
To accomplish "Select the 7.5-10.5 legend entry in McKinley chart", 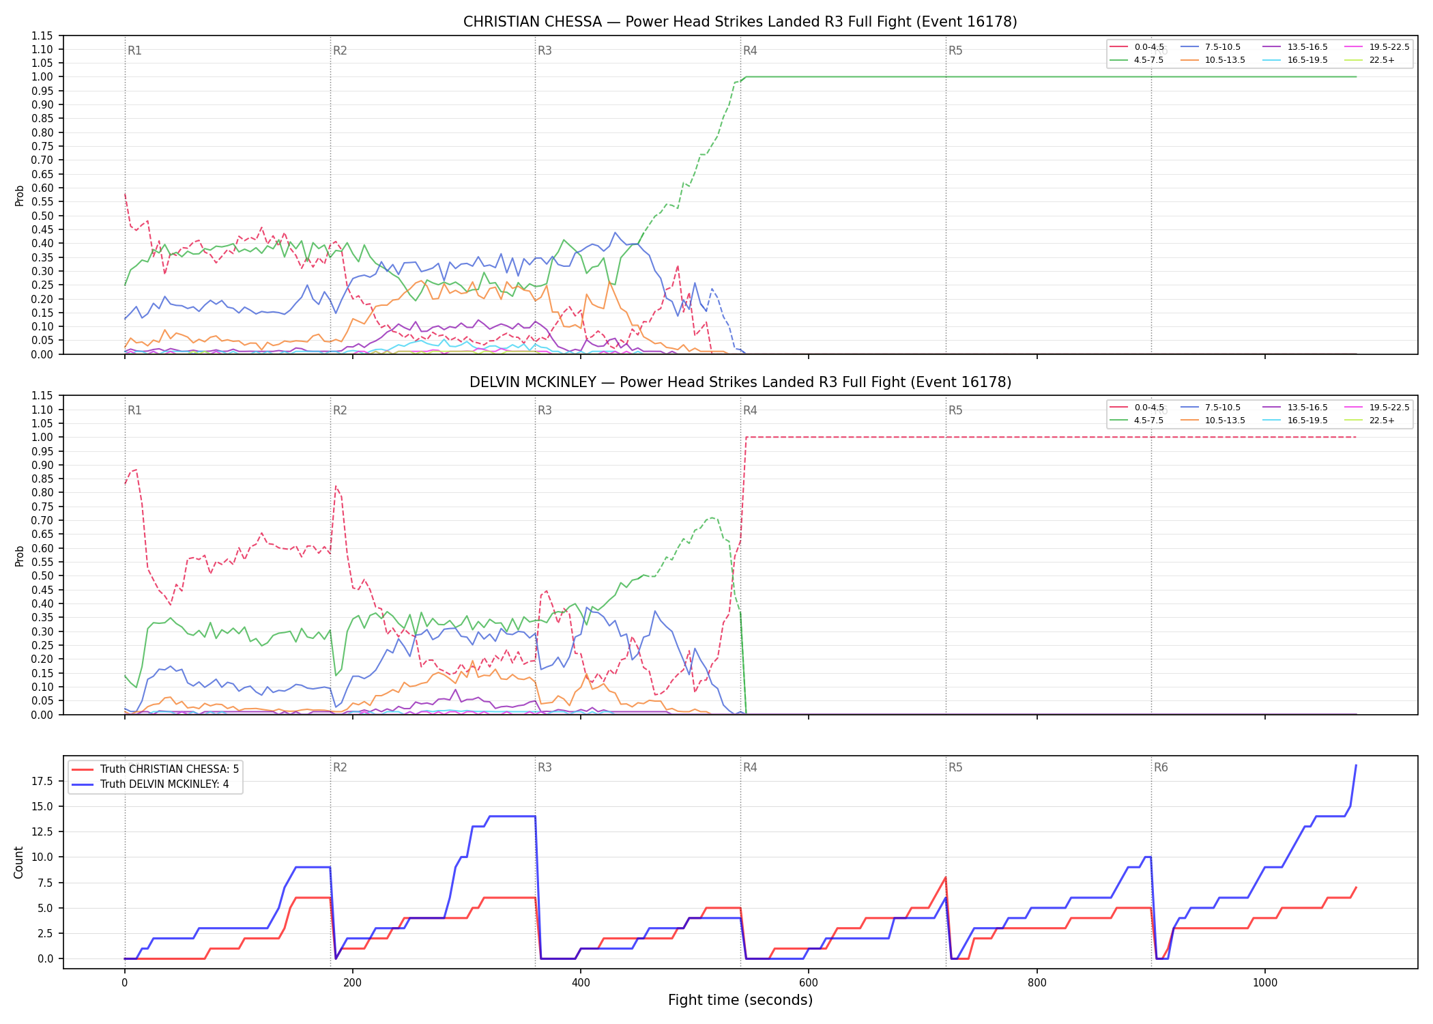I will click(1211, 408).
